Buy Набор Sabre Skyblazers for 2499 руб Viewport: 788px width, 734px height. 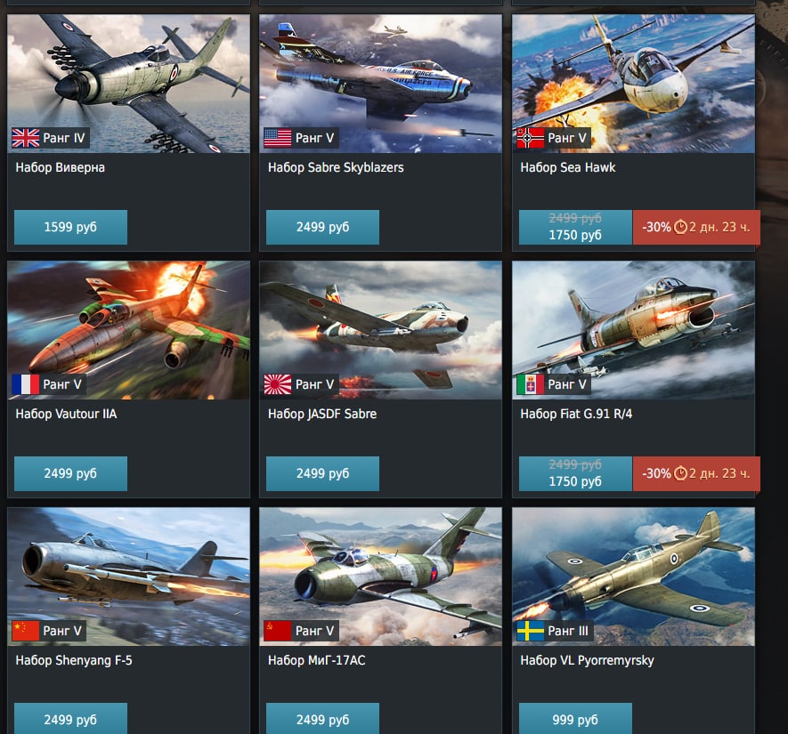[322, 228]
